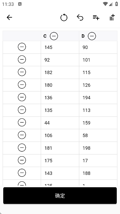Remove column C with minus icon
Viewport: 120px width, 214px height.
coord(54,36)
